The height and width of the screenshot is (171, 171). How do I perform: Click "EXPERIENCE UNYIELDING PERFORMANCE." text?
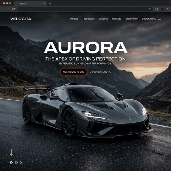tap(85, 64)
